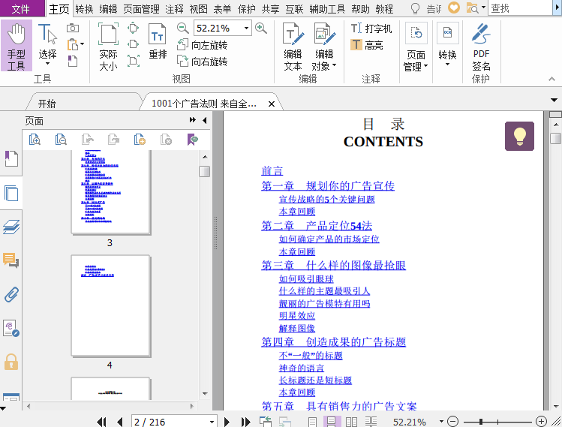Click the snapshot camera icon
Viewport: 562px width, 427px height.
point(73,28)
